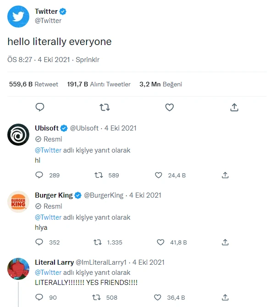The image size is (274, 307).
Task: Retweet Ubisoft's reply with 589 retweets
Action: click(x=99, y=175)
